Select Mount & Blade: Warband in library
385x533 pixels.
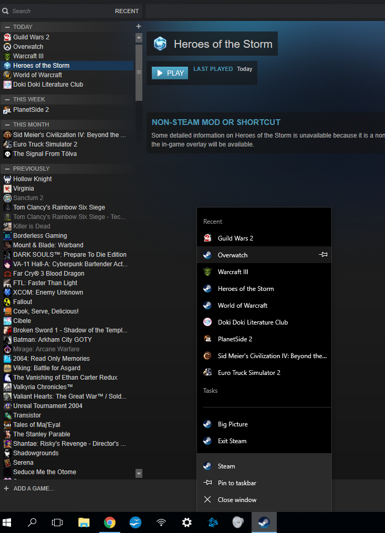coord(67,245)
